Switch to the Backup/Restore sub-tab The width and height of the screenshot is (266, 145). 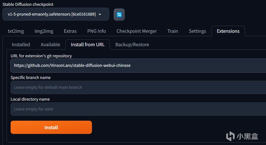132,45
